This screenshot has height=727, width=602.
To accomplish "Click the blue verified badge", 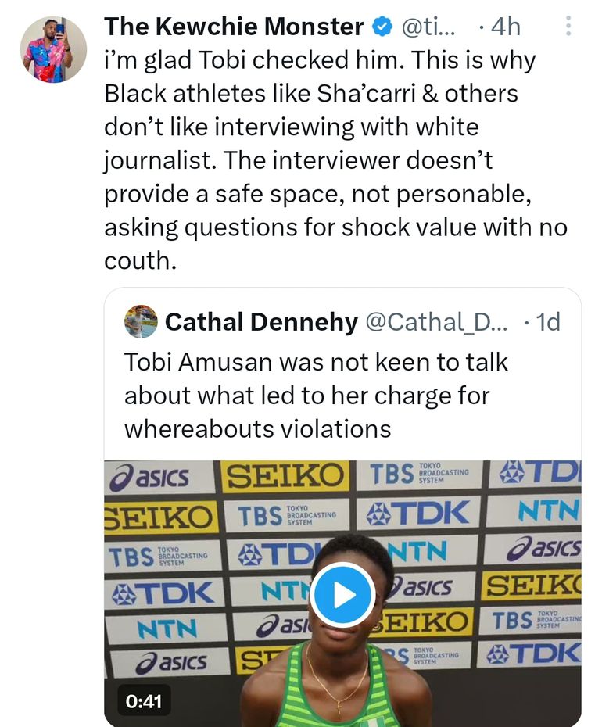I will pyautogui.click(x=381, y=27).
